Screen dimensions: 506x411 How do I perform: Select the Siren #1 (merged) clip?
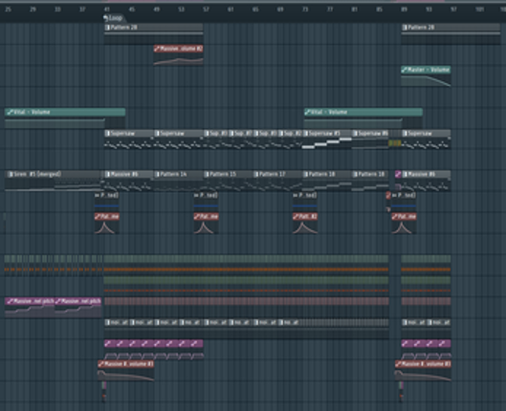point(54,174)
